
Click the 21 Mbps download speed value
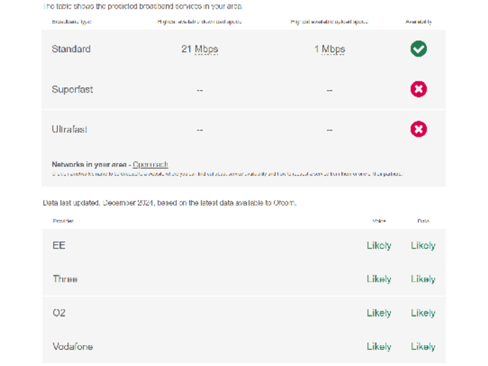pos(200,49)
